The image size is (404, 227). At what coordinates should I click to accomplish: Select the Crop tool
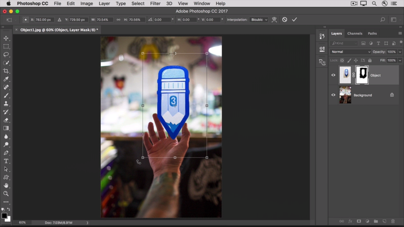pyautogui.click(x=6, y=71)
